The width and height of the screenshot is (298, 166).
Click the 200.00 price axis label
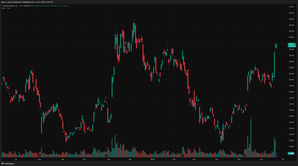(x=291, y=110)
